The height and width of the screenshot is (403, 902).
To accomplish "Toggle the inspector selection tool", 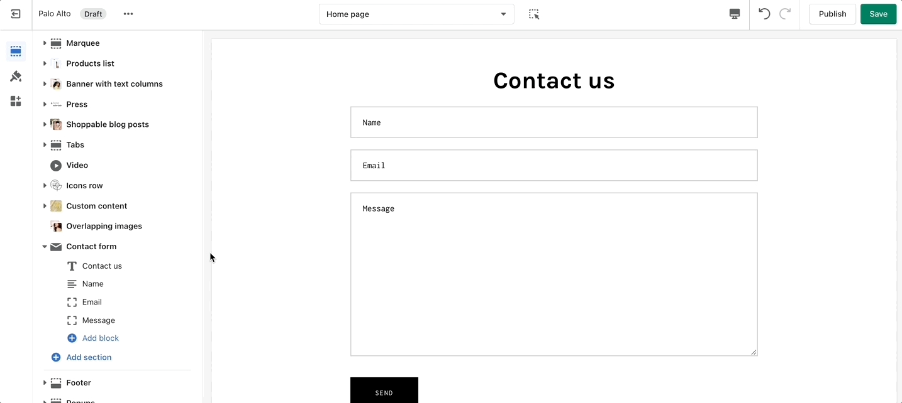I will point(534,14).
